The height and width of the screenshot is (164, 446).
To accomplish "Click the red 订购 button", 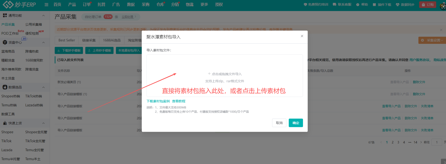I will click(428, 5).
